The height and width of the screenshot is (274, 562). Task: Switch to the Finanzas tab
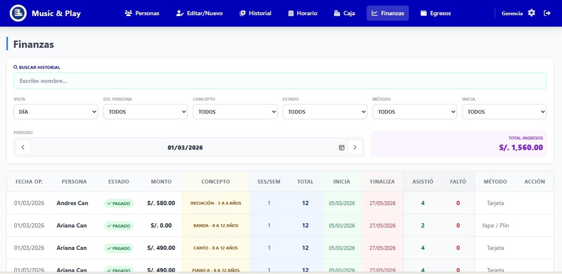pos(387,13)
